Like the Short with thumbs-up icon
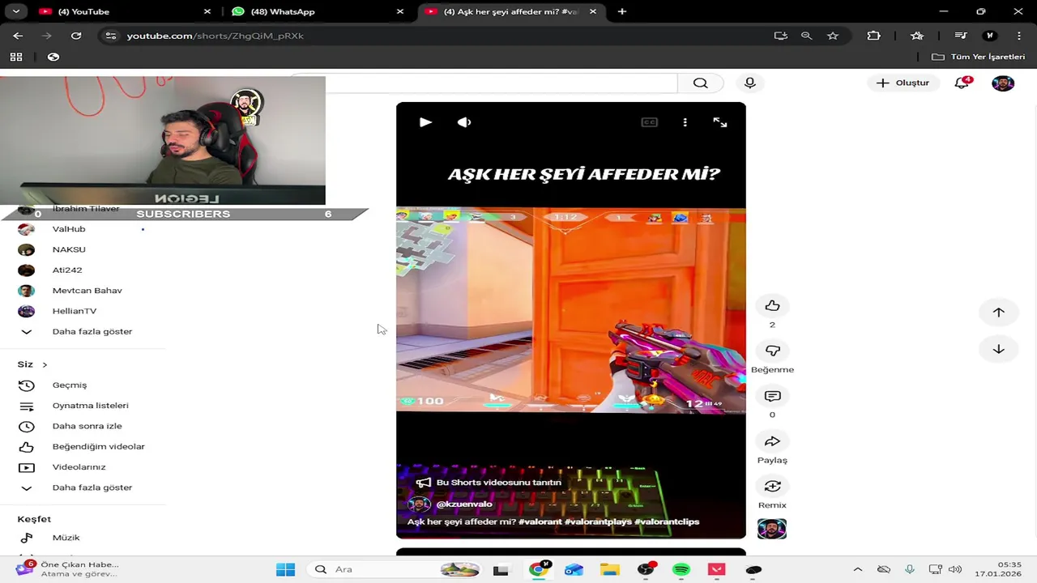This screenshot has height=583, width=1037. (x=772, y=305)
